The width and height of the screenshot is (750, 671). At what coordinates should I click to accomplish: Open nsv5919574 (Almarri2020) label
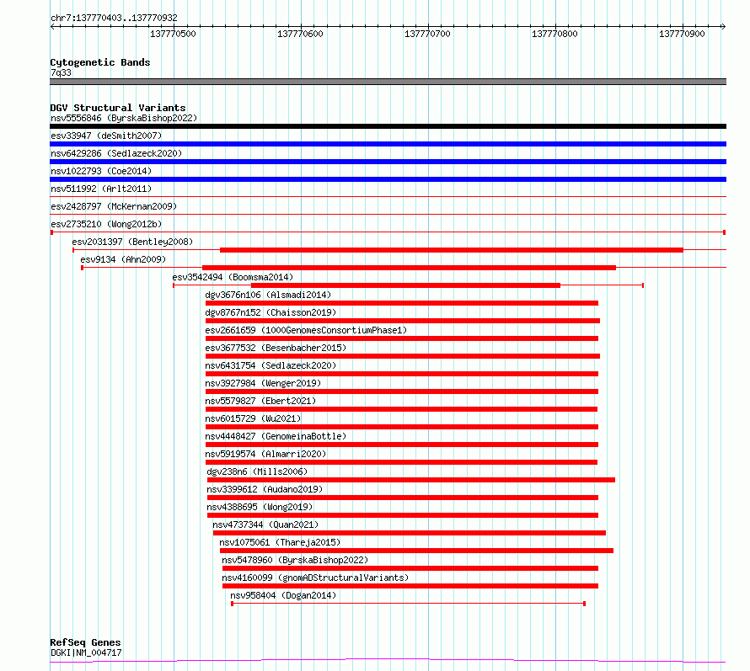(x=265, y=454)
